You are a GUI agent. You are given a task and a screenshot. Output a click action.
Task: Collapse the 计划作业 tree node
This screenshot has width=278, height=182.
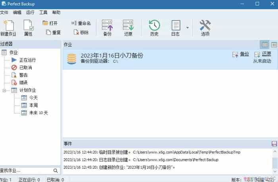(x=4, y=90)
